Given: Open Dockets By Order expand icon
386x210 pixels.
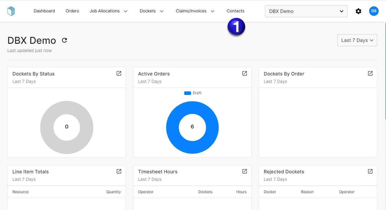Looking at the screenshot, I should pyautogui.click(x=370, y=73).
